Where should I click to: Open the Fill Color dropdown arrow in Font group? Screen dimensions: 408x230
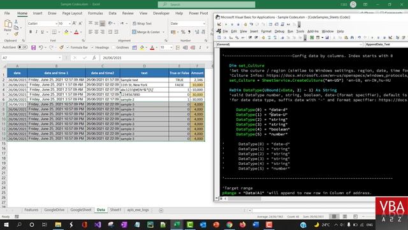[71, 32]
